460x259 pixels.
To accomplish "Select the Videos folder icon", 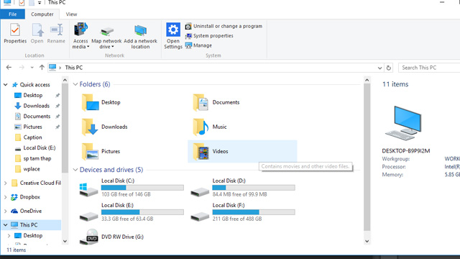I will click(201, 152).
